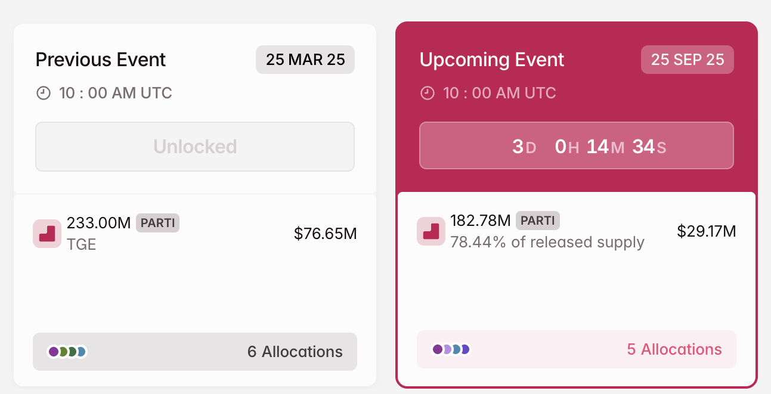Click the Unlocked button
Screen dimensions: 771x394
[195, 146]
